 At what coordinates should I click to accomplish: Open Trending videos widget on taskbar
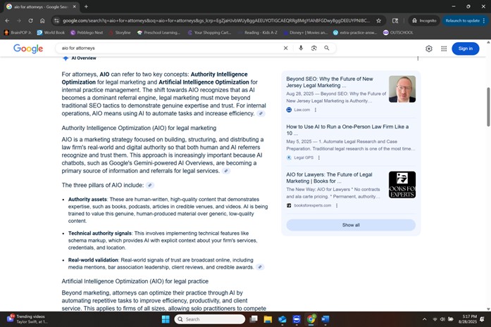27,319
